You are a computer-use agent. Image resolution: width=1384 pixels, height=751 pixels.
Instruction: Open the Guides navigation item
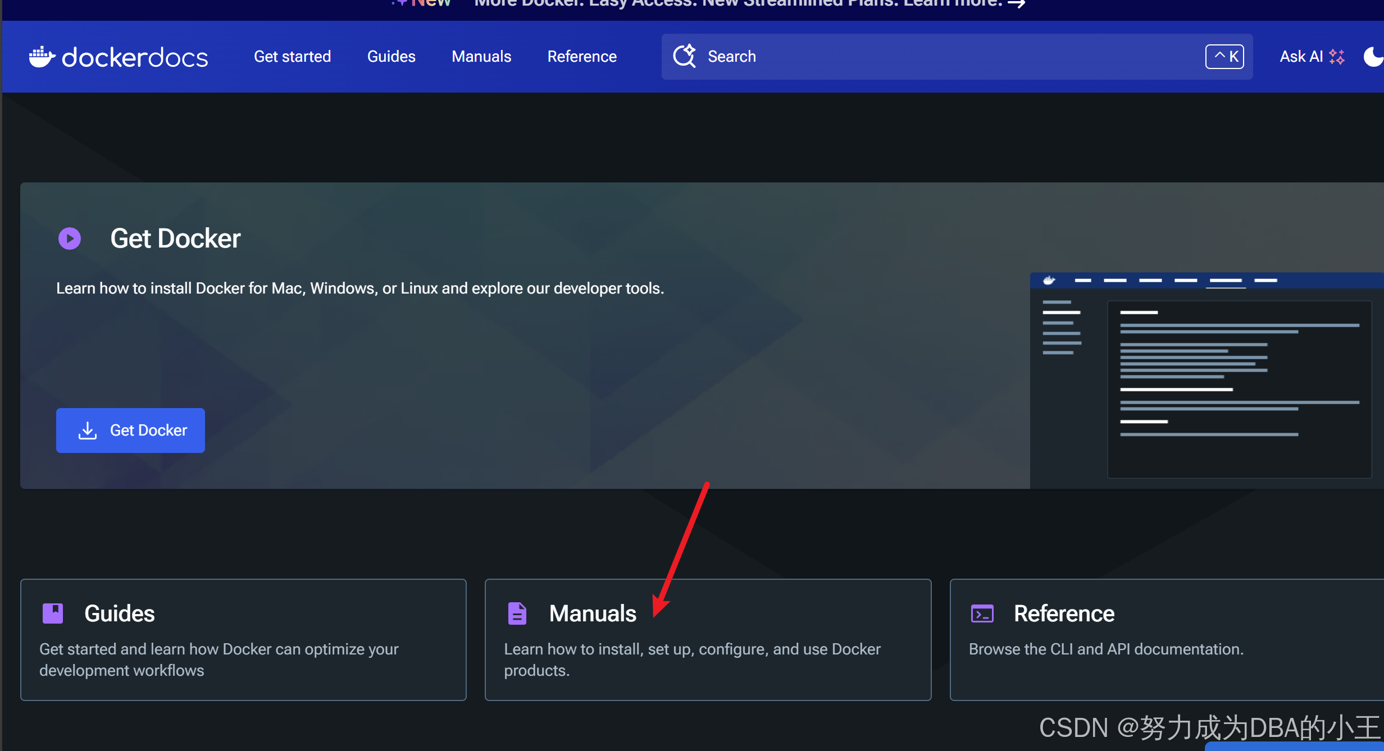391,57
